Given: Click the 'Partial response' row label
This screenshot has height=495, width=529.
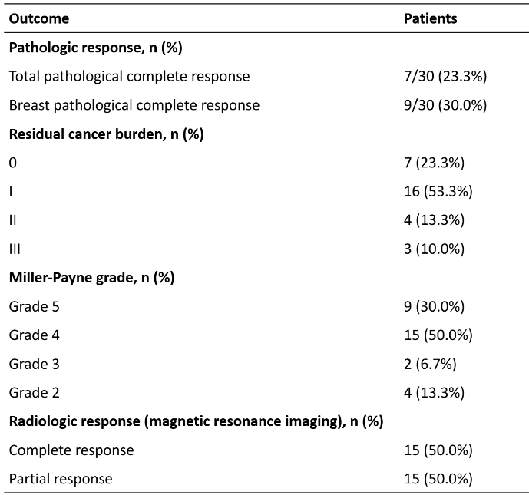Looking at the screenshot, I should point(61,479).
